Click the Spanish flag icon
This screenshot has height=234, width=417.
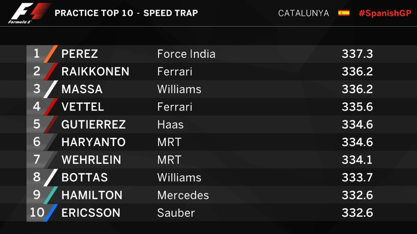344,13
